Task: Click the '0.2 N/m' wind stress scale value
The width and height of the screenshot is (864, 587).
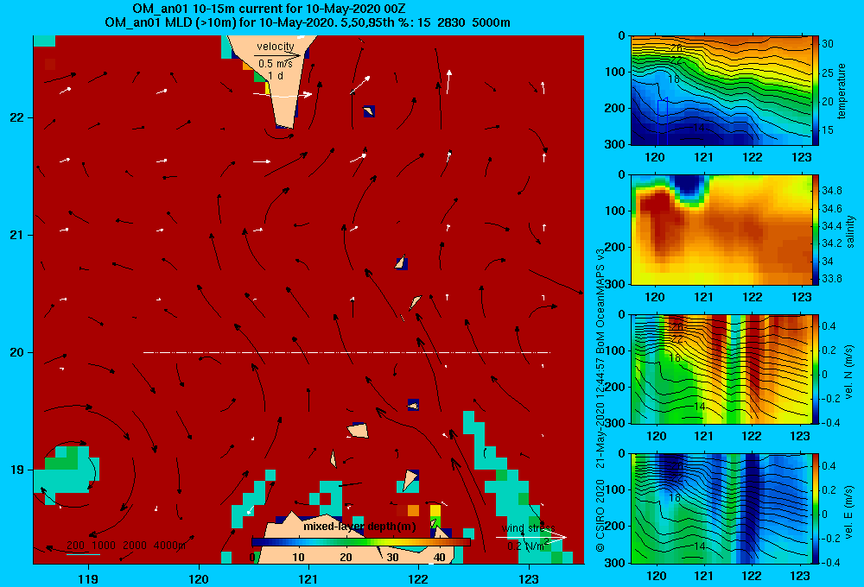Action: coord(526,546)
